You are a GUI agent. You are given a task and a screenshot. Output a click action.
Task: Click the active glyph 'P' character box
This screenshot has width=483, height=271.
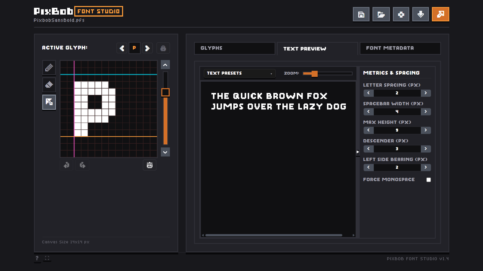pos(134,48)
